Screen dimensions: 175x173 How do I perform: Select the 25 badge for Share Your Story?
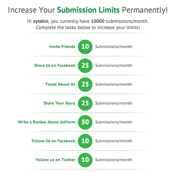(x=85, y=103)
